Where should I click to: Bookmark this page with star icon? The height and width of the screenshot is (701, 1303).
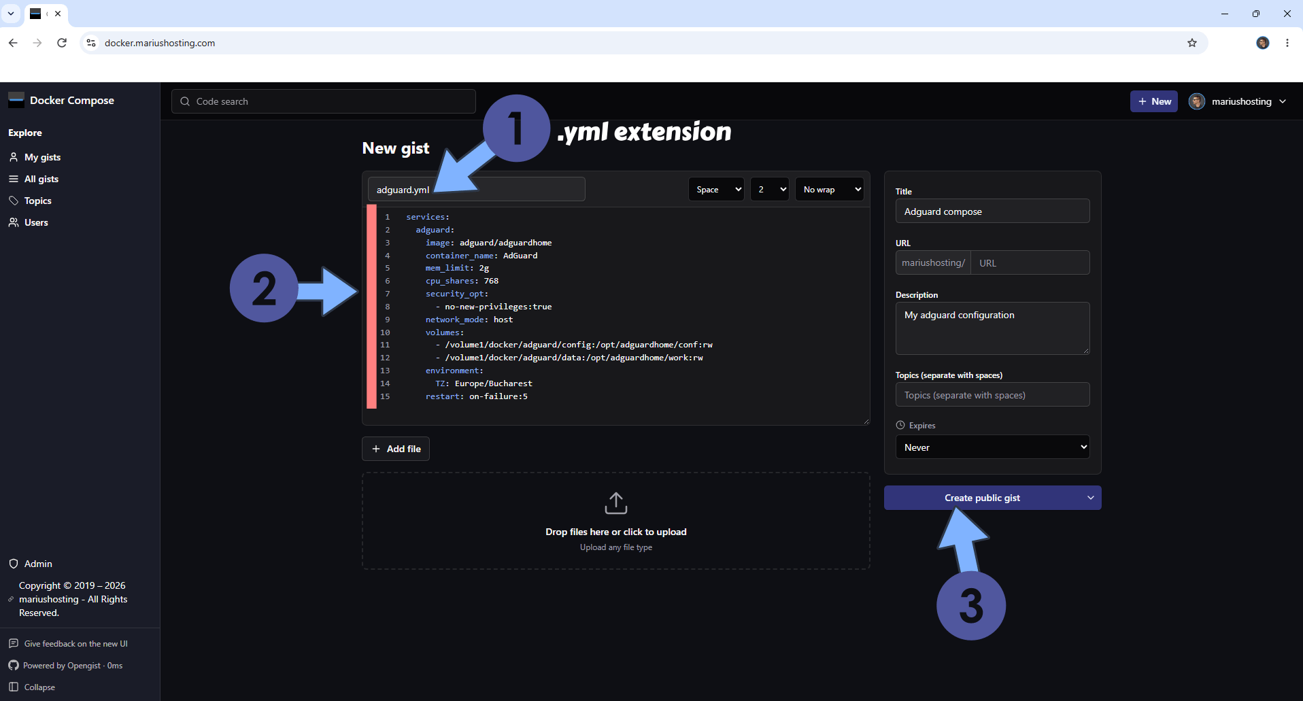tap(1192, 43)
